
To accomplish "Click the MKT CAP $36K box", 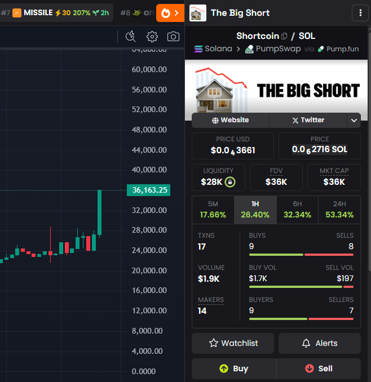I will 334,177.
